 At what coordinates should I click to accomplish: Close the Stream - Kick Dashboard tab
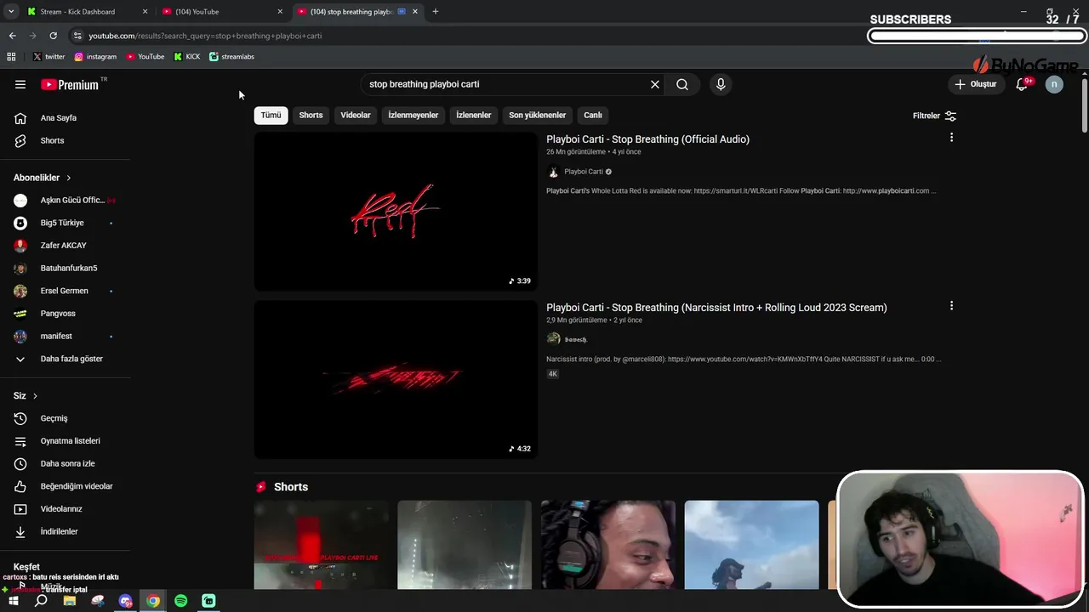tap(145, 12)
